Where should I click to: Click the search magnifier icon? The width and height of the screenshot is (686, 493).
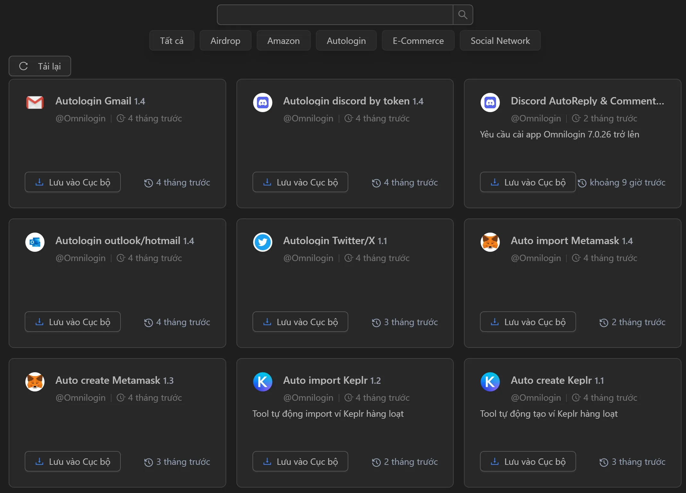click(x=462, y=15)
